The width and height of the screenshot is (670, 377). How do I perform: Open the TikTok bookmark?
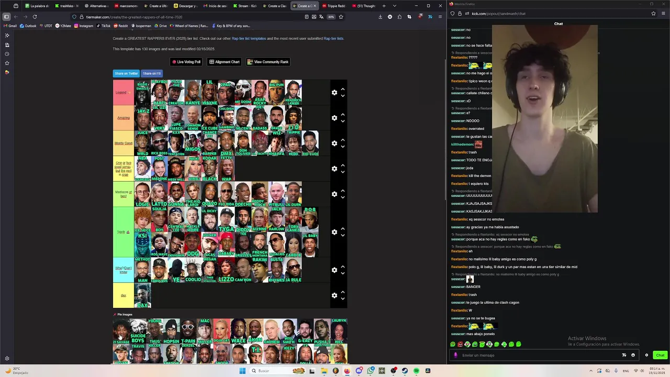103,26
